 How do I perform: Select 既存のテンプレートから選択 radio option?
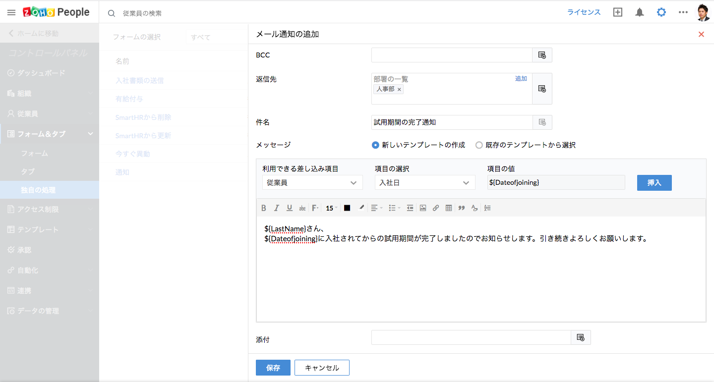(479, 145)
